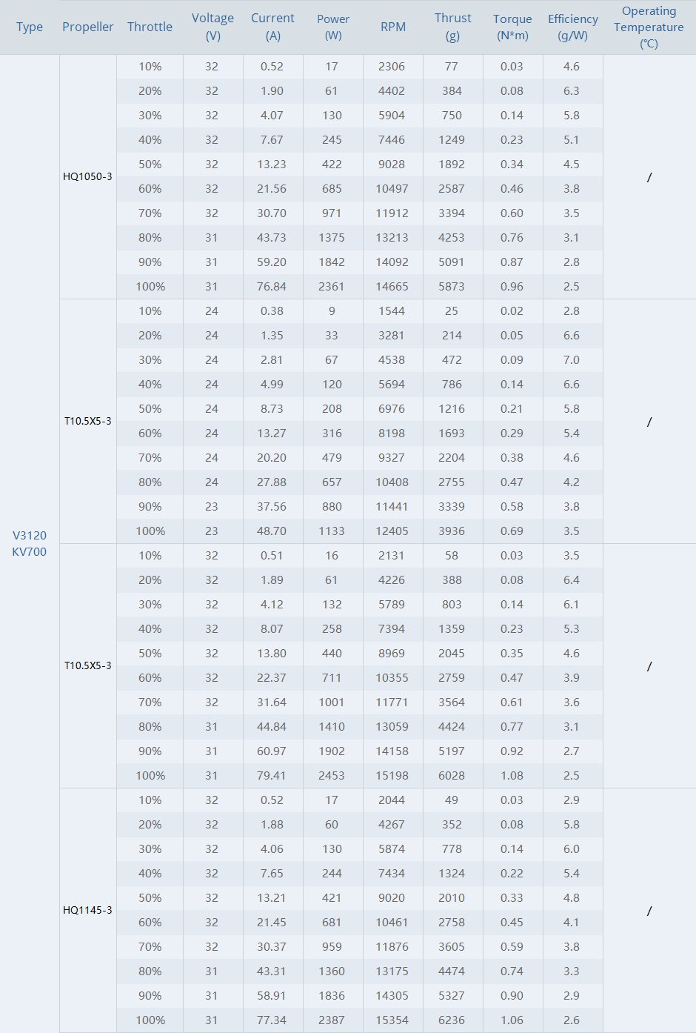Select the 2453 power value
Viewport: 696px width, 1033px height.
pos(332,776)
